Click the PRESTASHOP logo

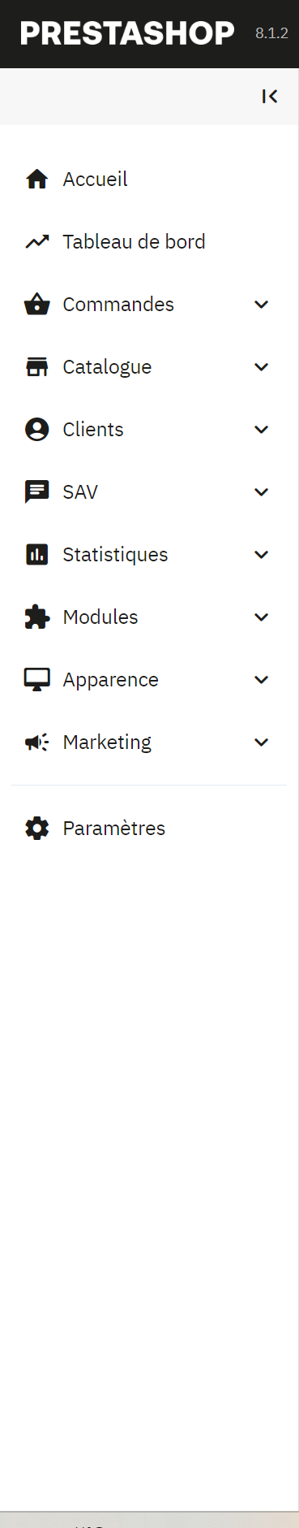click(127, 33)
